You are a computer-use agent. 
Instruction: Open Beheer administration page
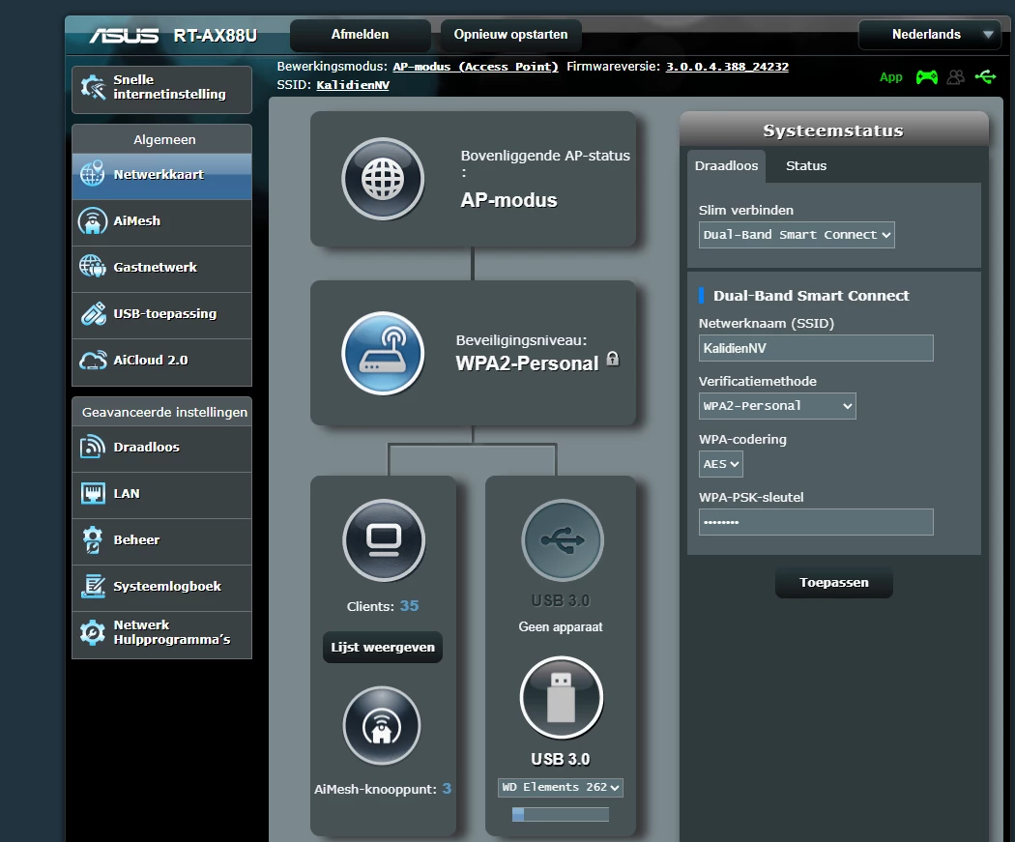coord(161,541)
